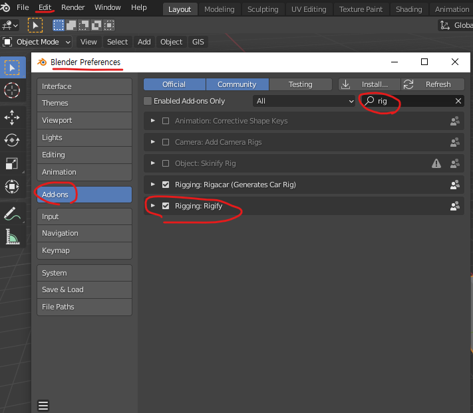Open the GIS menu in viewport header
This screenshot has width=473, height=413.
198,42
